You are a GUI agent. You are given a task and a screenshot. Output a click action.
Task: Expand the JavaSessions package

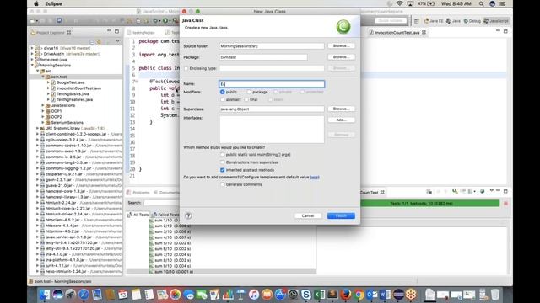coord(43,105)
